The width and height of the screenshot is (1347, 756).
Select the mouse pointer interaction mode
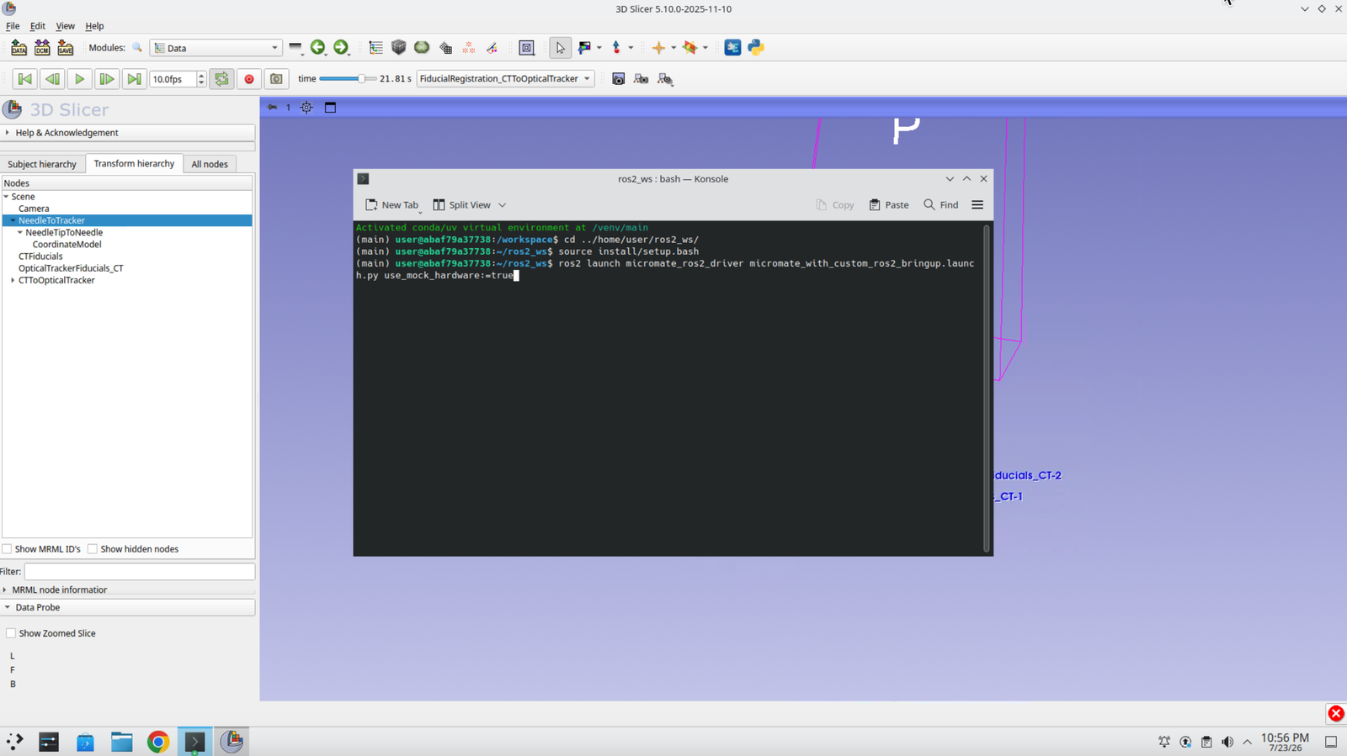coord(560,48)
